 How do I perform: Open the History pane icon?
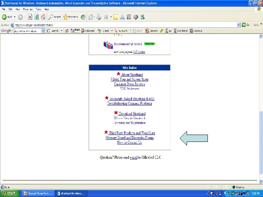tap(83, 17)
